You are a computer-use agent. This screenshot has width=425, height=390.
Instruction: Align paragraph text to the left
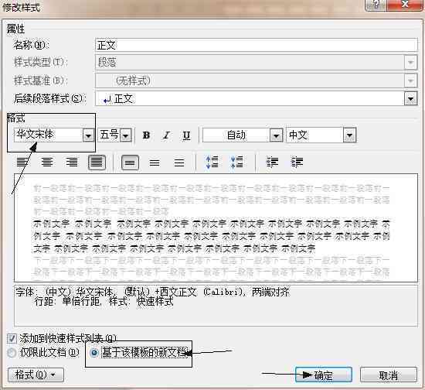coord(22,162)
